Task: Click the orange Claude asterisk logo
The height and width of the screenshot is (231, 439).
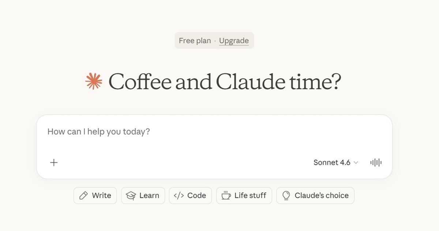Action: (94, 81)
